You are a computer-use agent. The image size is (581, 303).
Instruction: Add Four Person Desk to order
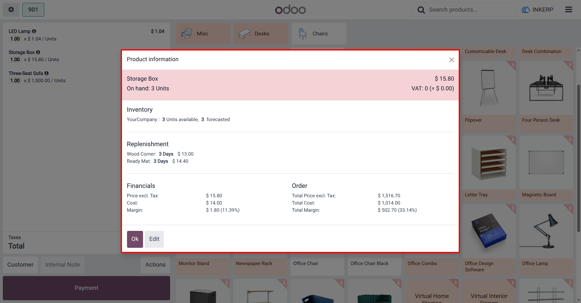546,96
